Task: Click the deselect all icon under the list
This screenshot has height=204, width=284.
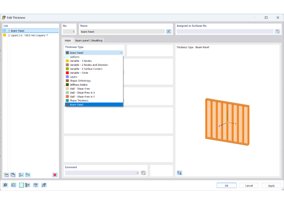Action: click(28, 175)
